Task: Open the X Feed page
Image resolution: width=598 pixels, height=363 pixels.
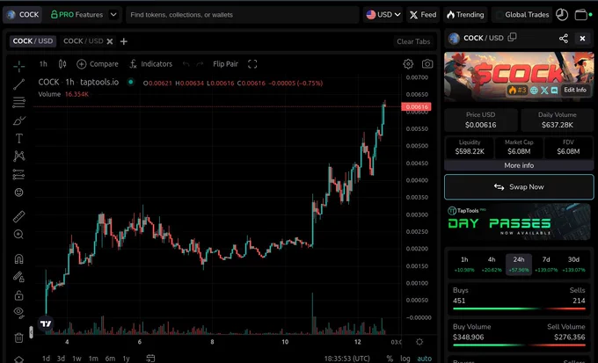Action: click(423, 14)
